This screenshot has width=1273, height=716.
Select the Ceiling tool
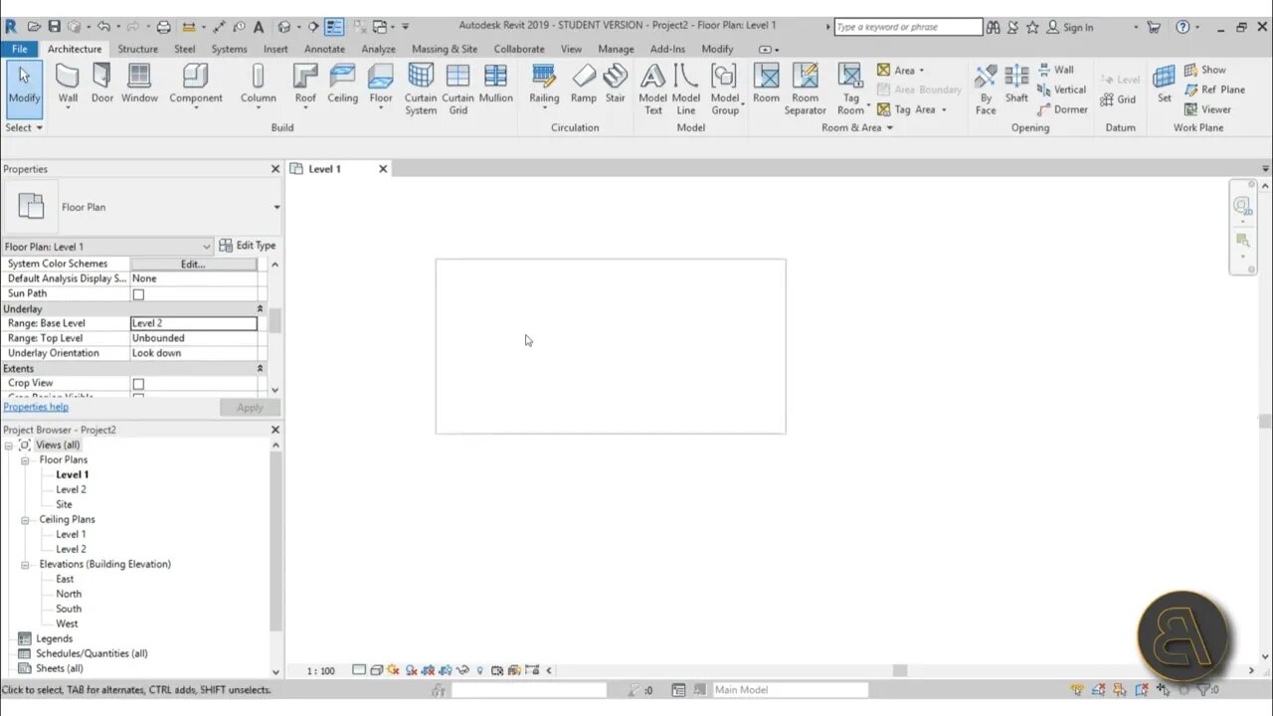(342, 84)
